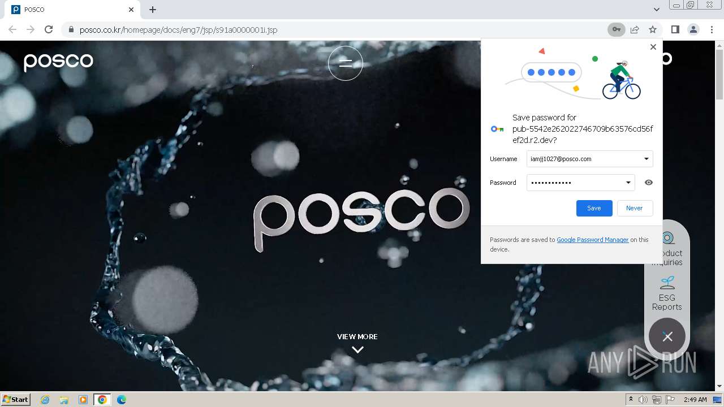Save the password
The width and height of the screenshot is (724, 407).
(594, 208)
